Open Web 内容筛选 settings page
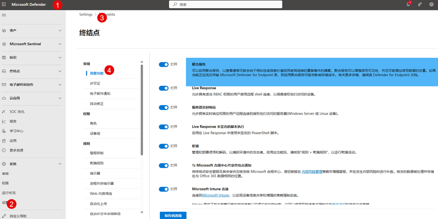The width and height of the screenshot is (438, 219). [x=101, y=194]
